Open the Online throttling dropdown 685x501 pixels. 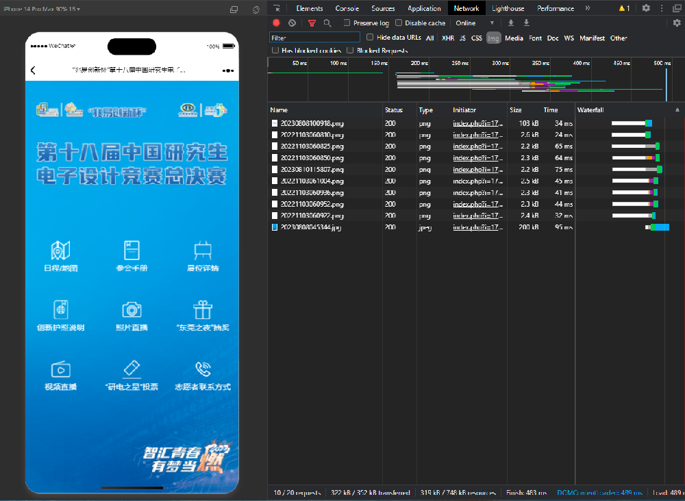click(475, 23)
